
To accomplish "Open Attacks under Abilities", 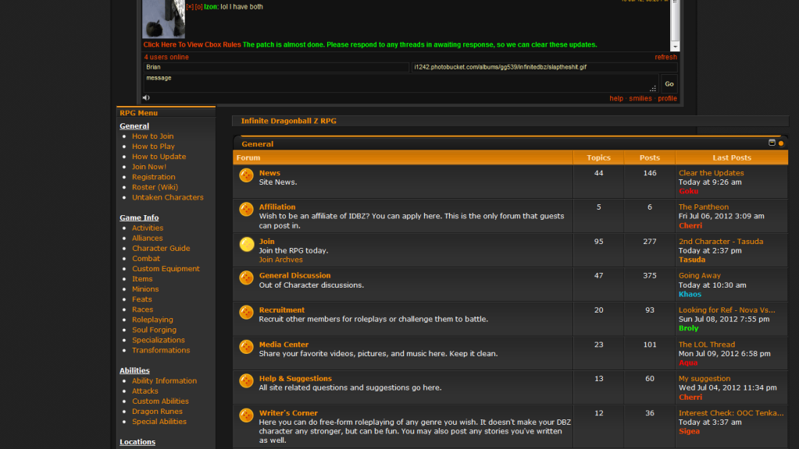I will coord(144,391).
